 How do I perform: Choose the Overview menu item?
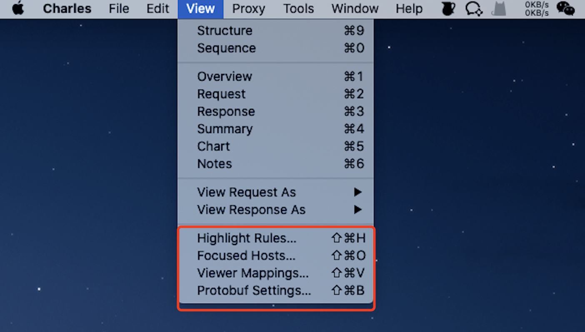[225, 77]
